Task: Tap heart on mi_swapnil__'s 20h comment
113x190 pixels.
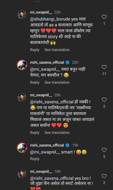Action: [104, 100]
